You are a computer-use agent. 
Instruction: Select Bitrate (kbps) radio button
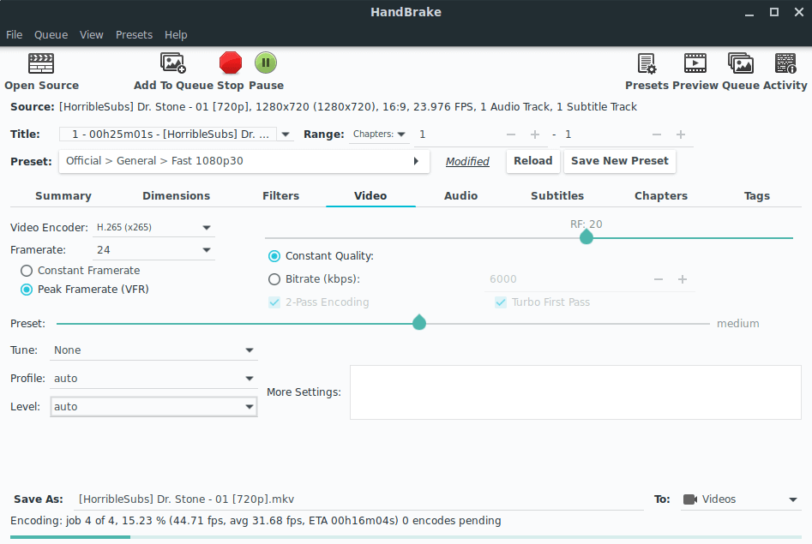(x=274, y=279)
